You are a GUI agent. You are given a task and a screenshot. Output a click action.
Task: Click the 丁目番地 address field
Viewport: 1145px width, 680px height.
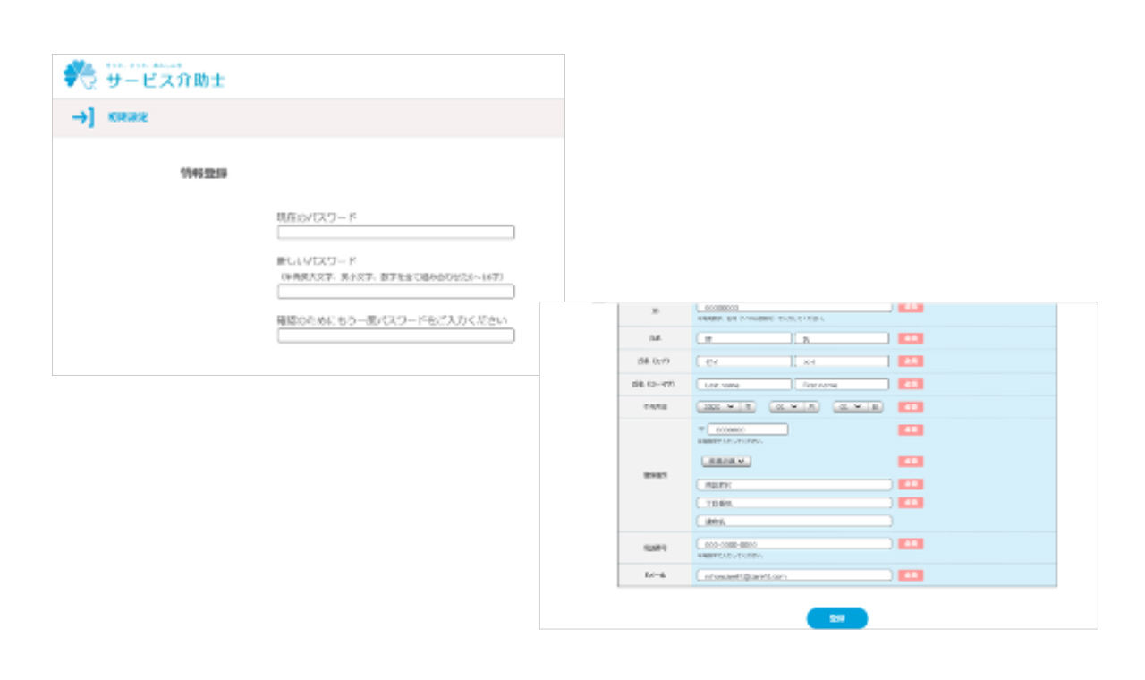[794, 503]
